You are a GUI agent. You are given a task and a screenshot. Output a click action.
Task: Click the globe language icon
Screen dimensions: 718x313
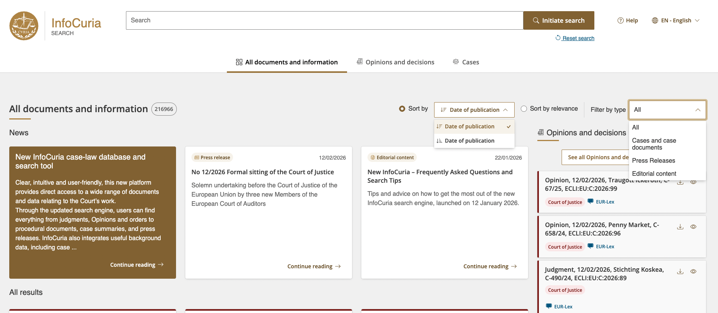pos(655,20)
